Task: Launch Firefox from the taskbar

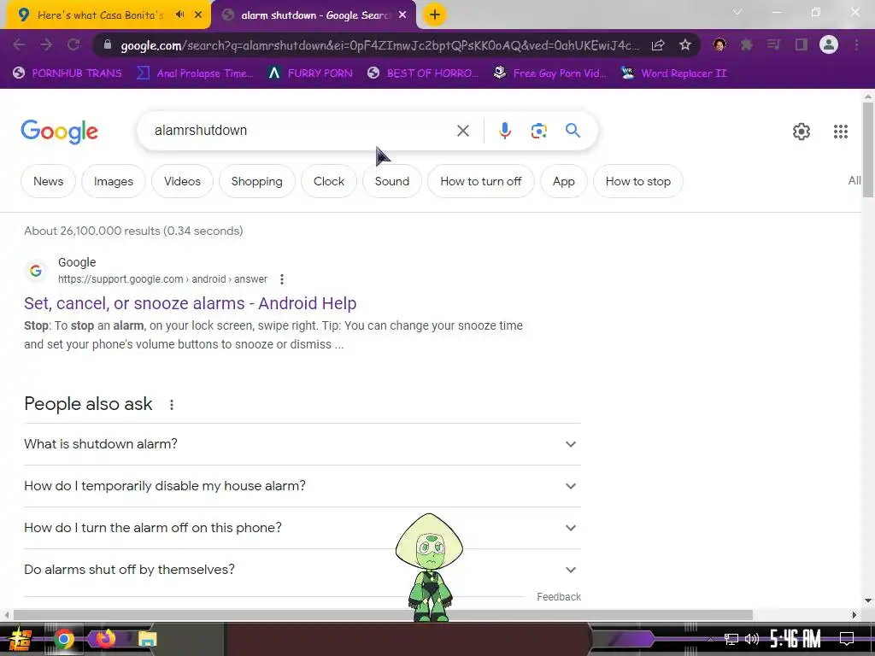Action: pos(105,639)
